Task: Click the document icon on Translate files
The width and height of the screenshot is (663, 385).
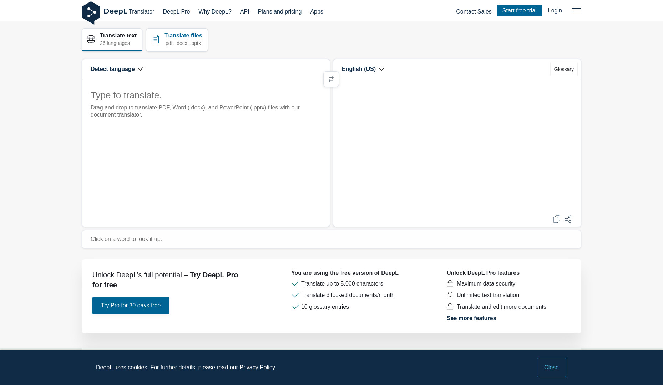Action: pyautogui.click(x=155, y=39)
